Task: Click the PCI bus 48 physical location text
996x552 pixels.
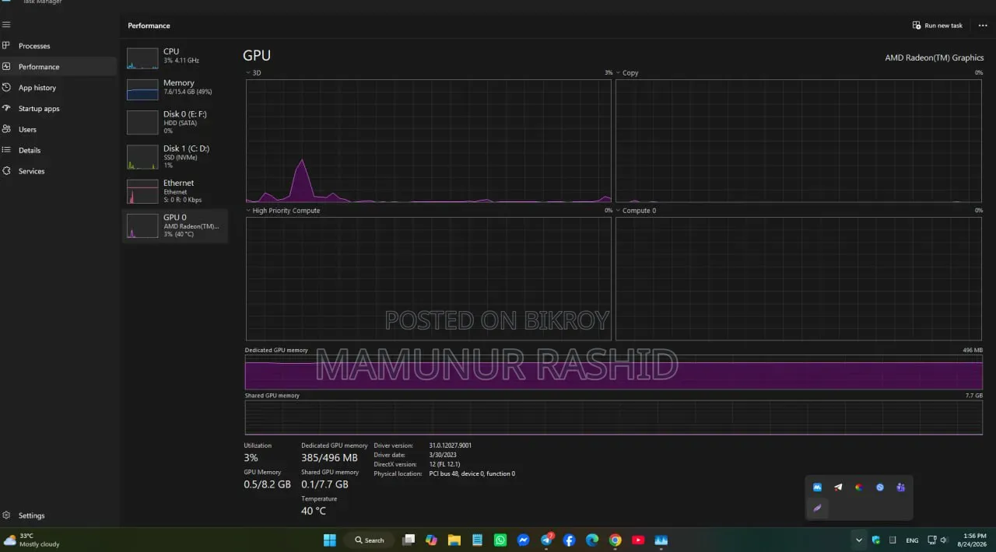Action: 472,473
